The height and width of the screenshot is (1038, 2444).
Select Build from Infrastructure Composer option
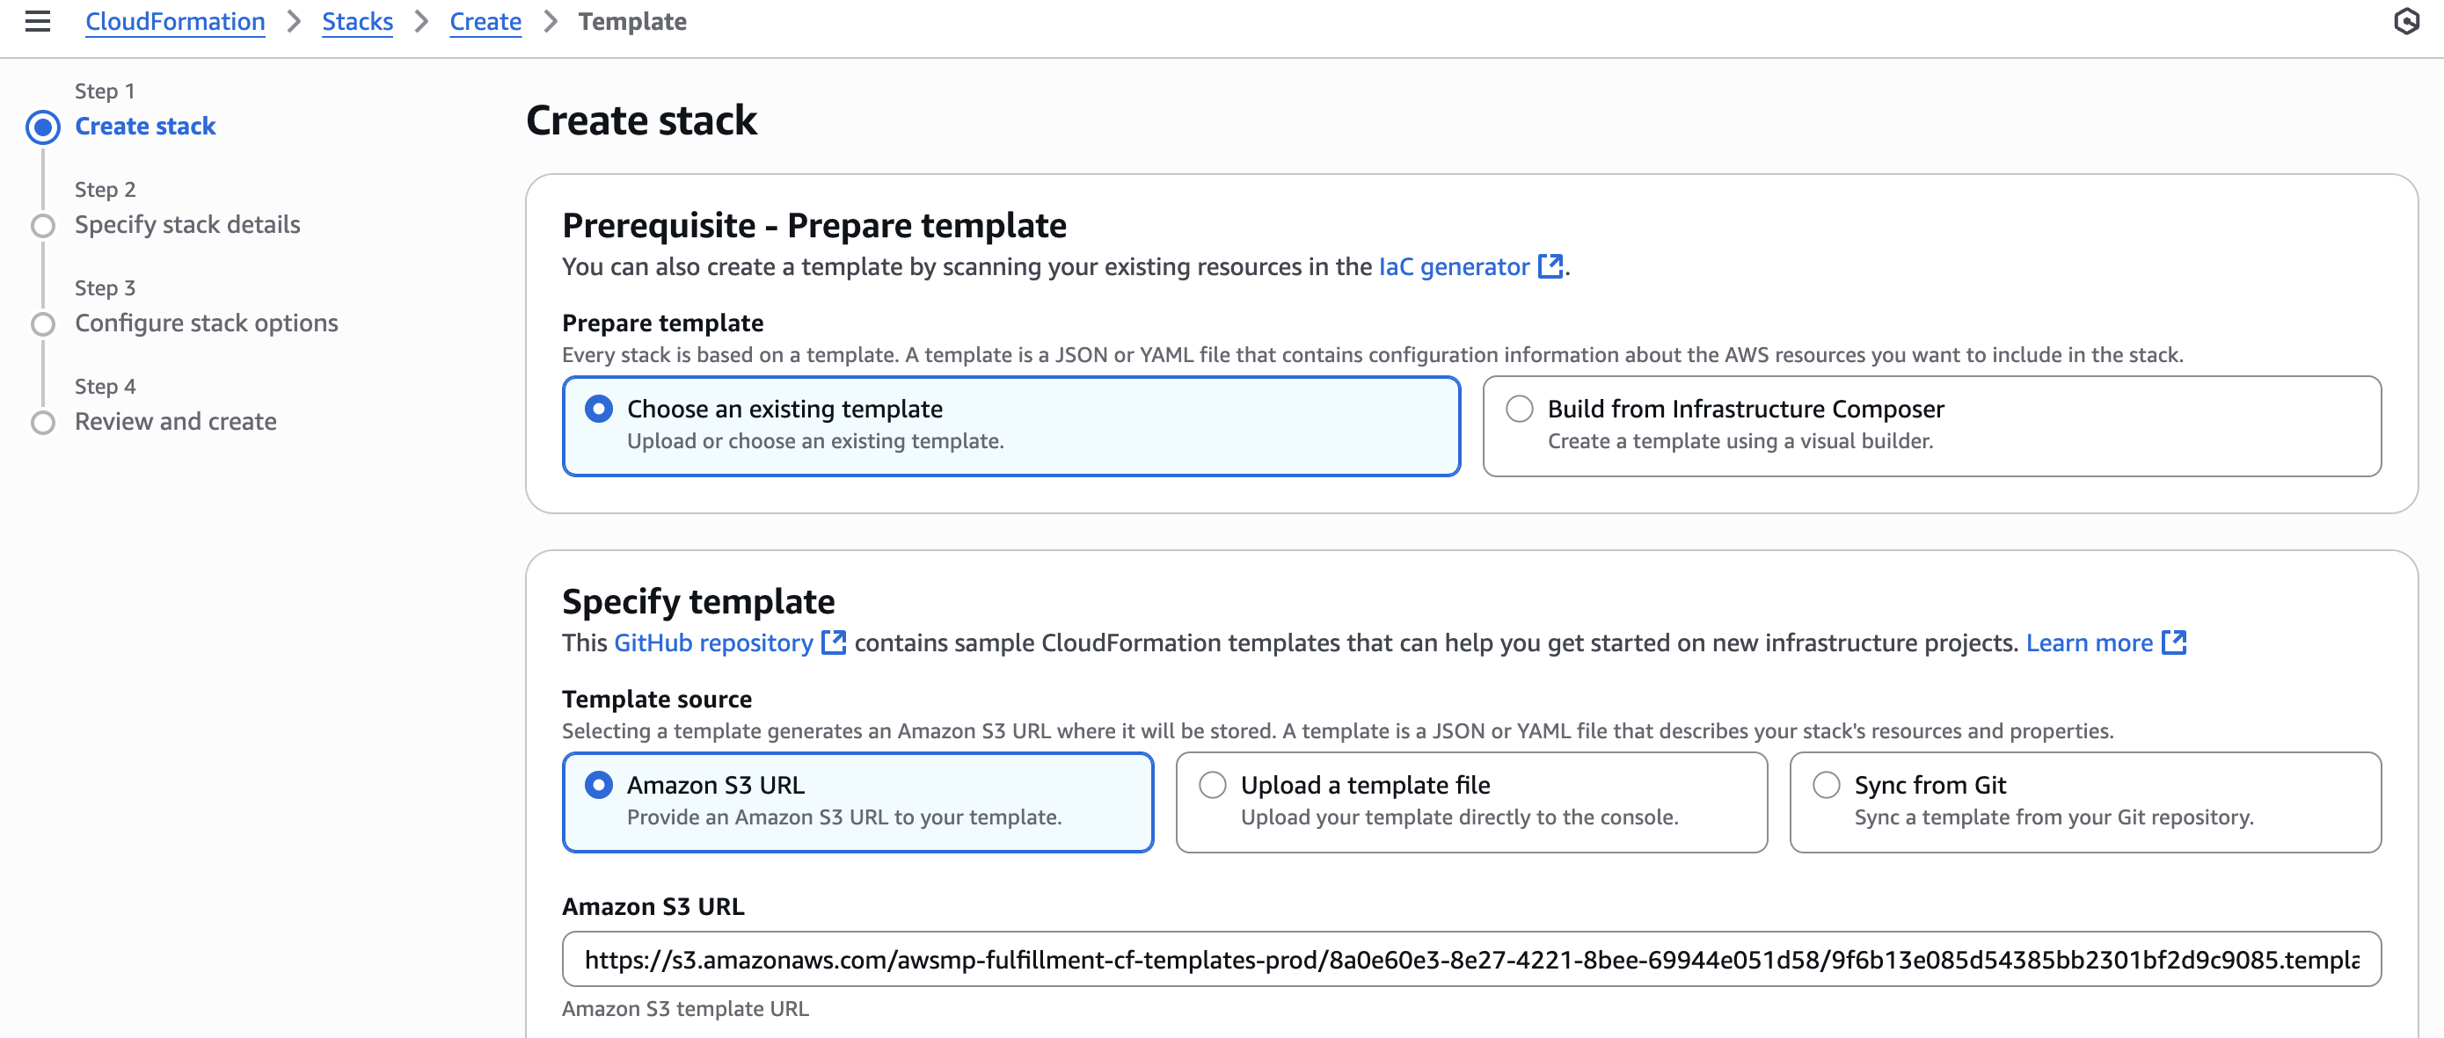(1519, 409)
